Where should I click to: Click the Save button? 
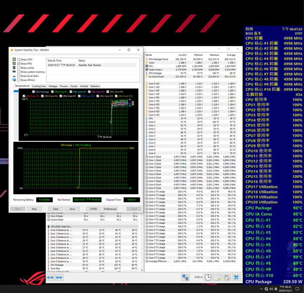click(x=72, y=209)
